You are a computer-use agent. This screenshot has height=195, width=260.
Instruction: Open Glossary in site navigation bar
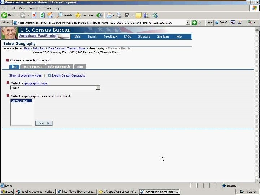coord(144,36)
